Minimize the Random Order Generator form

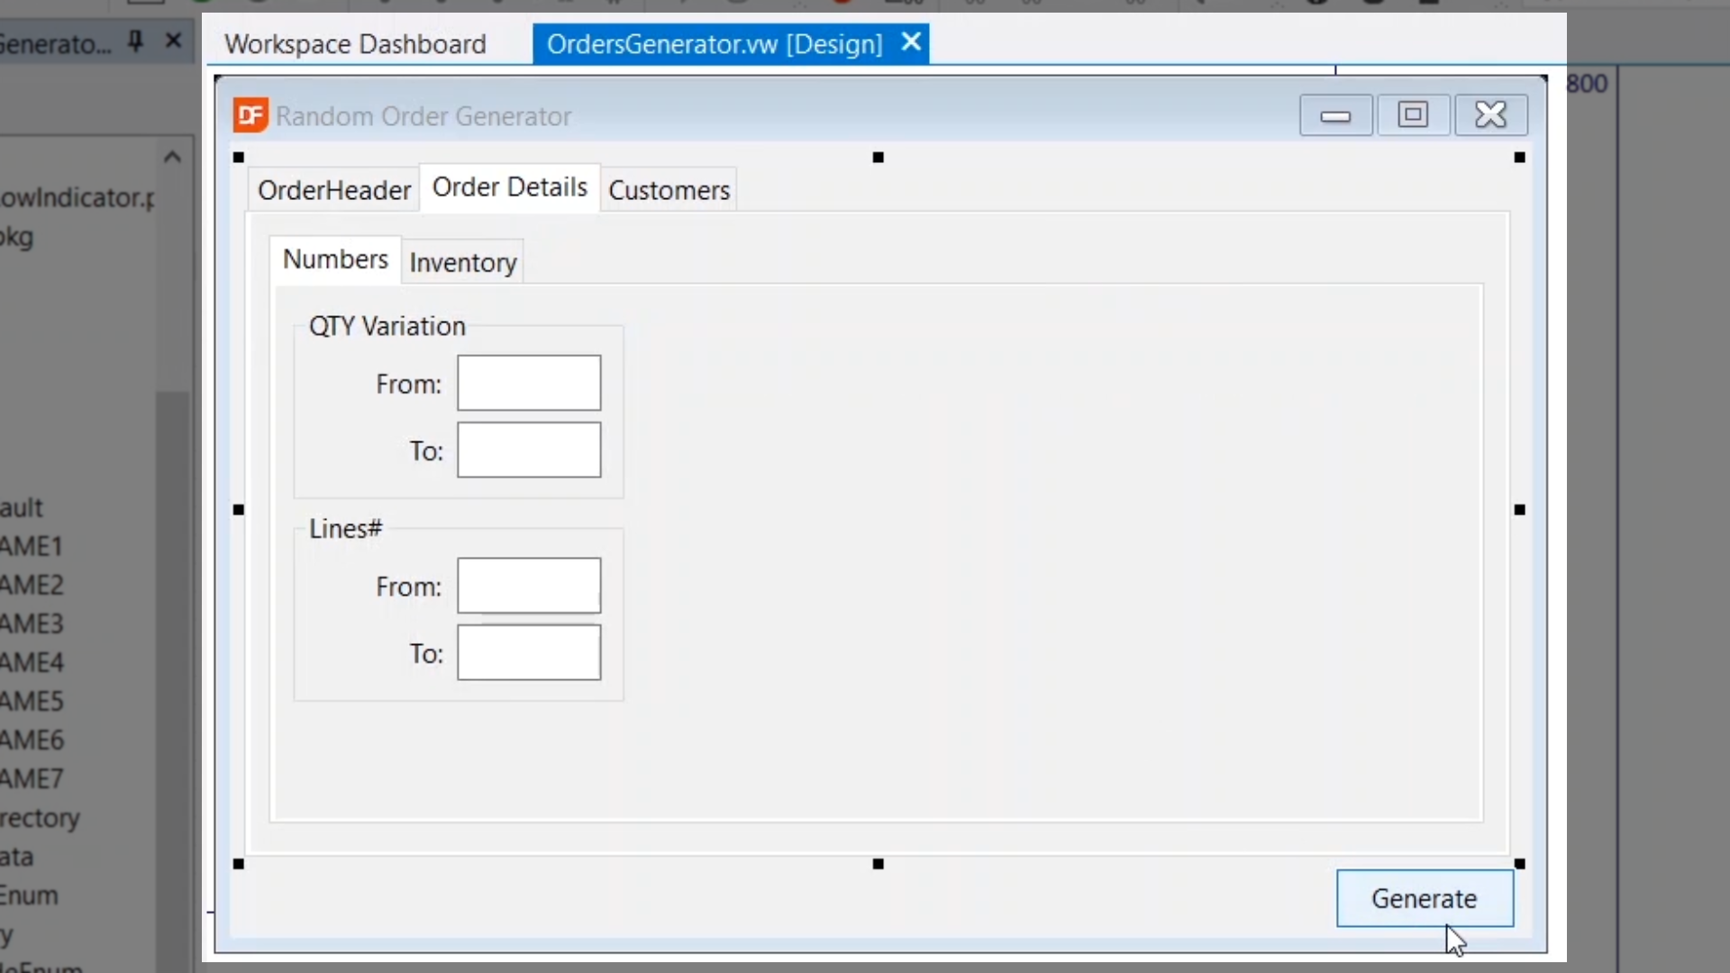[x=1335, y=115]
